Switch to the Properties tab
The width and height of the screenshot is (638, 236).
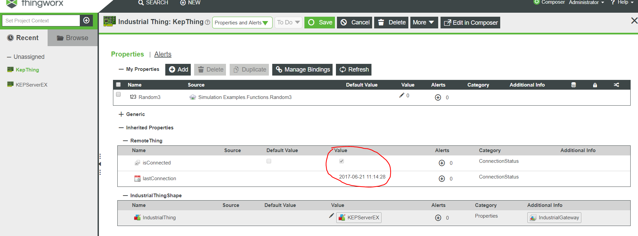(x=127, y=54)
